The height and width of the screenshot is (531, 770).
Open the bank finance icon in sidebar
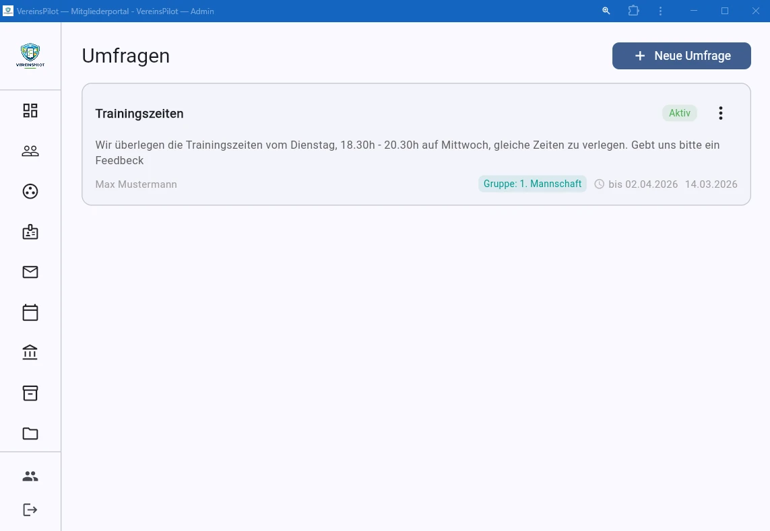[30, 352]
